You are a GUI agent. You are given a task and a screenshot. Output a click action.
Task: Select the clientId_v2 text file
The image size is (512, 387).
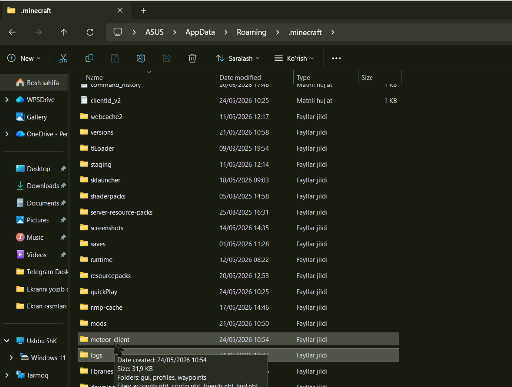[238, 100]
